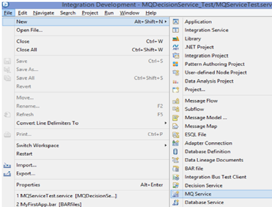272x207 pixels.
Task: Click the Decision Service icon
Action: point(176,186)
